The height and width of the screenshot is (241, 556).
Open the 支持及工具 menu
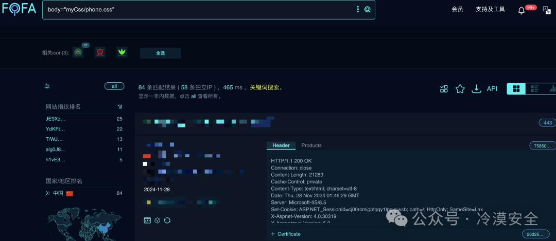[490, 9]
